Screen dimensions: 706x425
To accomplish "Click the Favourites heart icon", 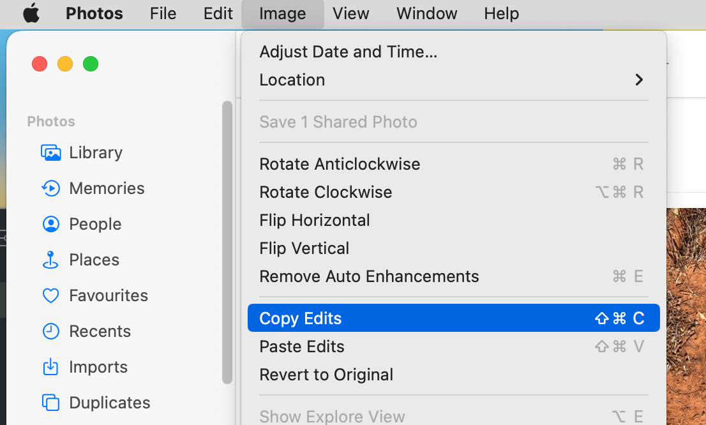I will pyautogui.click(x=51, y=296).
